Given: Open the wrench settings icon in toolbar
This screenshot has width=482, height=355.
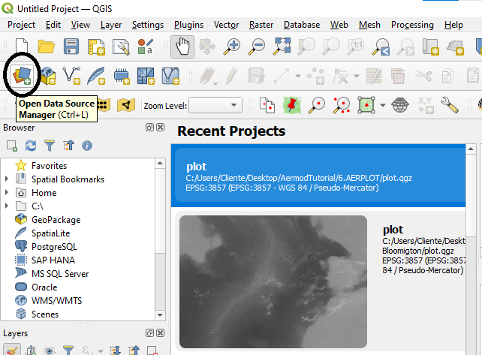Looking at the screenshot, I should [450, 105].
